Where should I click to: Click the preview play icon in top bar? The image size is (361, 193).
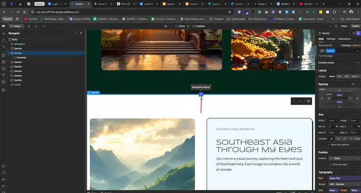[44, 26]
